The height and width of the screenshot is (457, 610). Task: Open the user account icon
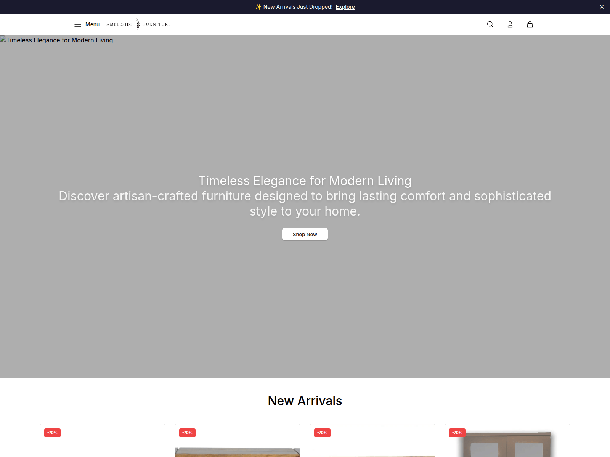pos(510,24)
